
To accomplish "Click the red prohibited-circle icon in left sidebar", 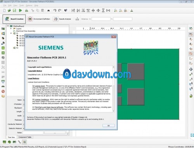I will [3, 91].
